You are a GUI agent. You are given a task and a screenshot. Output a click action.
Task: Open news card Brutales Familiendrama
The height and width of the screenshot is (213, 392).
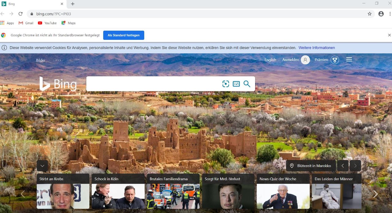pos(173,191)
